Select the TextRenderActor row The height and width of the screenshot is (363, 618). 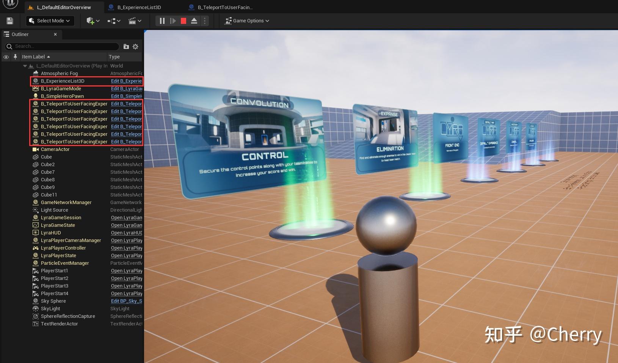(x=59, y=324)
